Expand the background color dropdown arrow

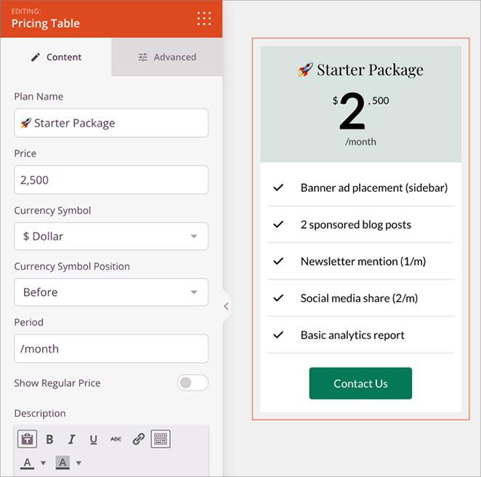[78, 463]
